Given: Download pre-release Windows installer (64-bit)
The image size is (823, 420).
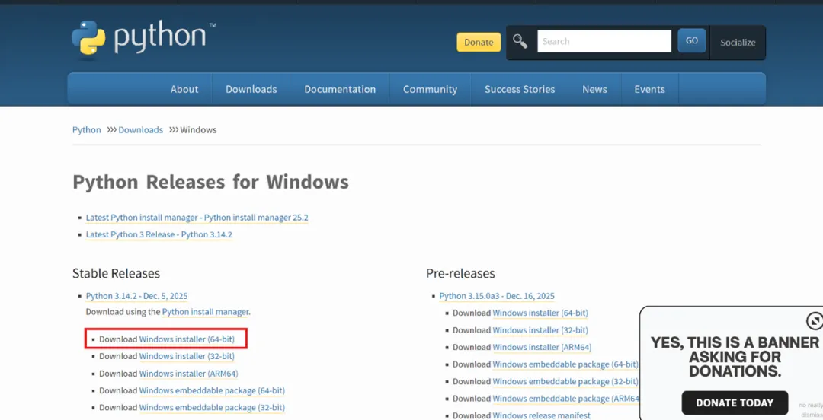Looking at the screenshot, I should click(540, 313).
